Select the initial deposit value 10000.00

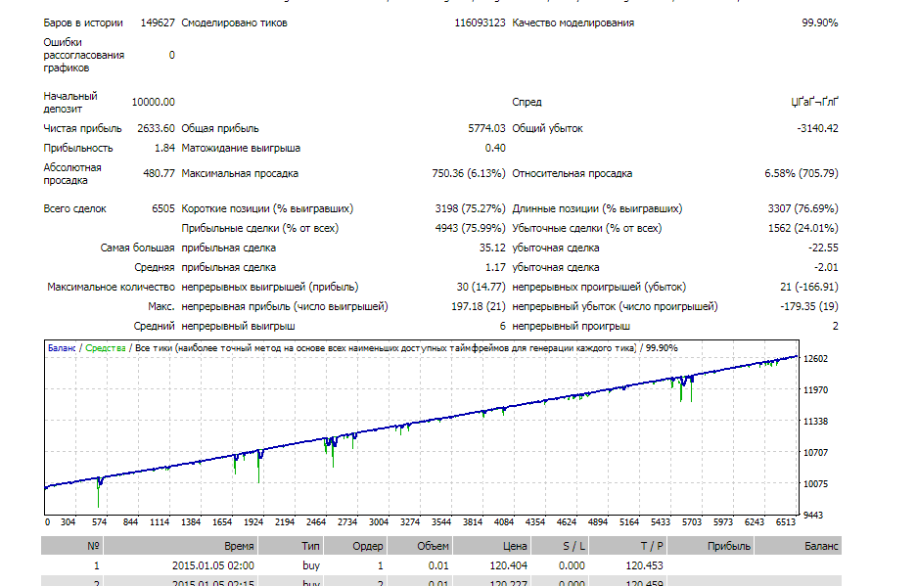tap(154, 102)
